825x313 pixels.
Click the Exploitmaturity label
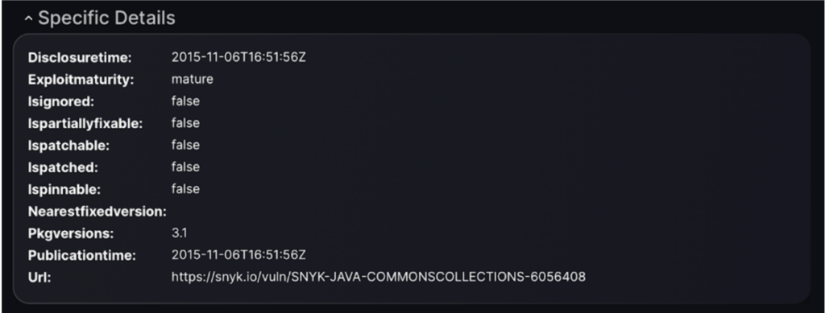(81, 80)
